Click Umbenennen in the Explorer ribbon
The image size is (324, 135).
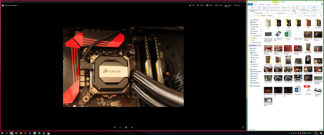tap(287, 10)
